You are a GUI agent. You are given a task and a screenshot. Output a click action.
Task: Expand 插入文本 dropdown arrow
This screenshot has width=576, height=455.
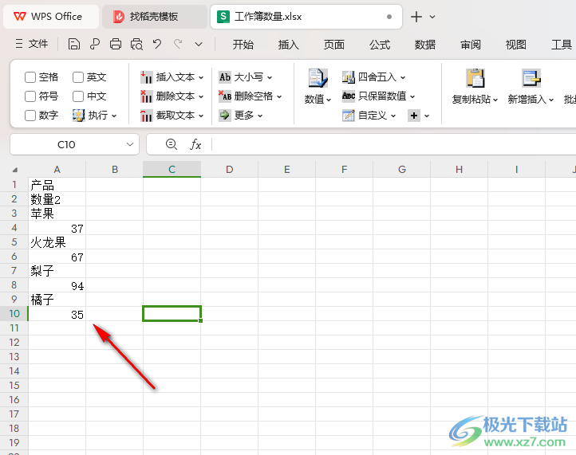click(201, 77)
